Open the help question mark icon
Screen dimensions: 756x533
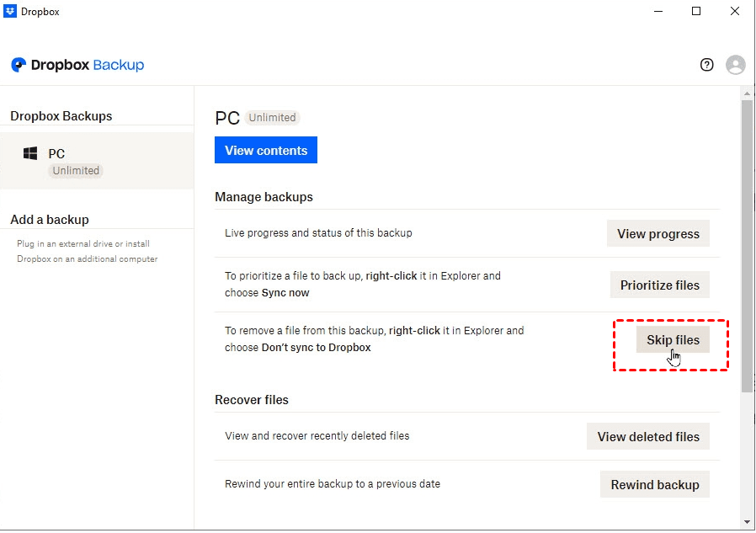[707, 65]
